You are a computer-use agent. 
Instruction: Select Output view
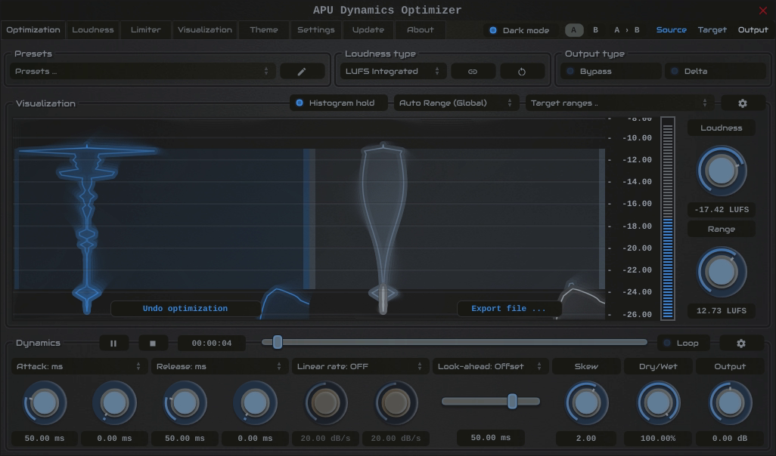tap(753, 30)
